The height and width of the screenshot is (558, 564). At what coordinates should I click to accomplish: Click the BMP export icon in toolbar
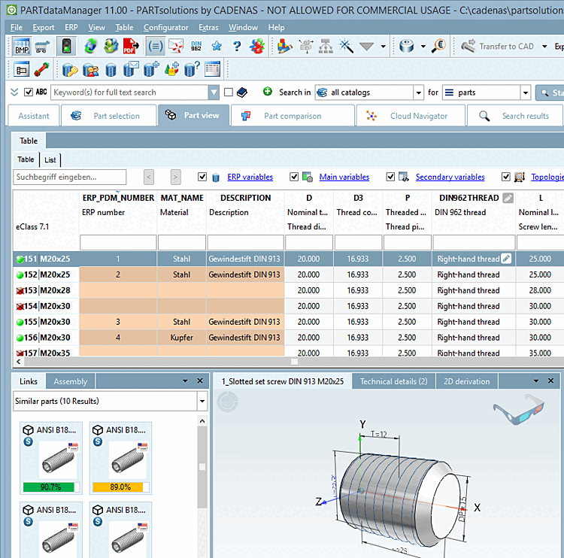[x=21, y=47]
